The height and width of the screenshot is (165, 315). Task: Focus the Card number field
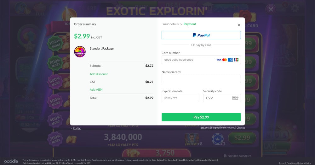click(x=188, y=60)
